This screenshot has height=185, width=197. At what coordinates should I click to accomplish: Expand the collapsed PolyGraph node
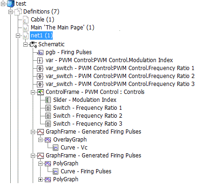40,180
